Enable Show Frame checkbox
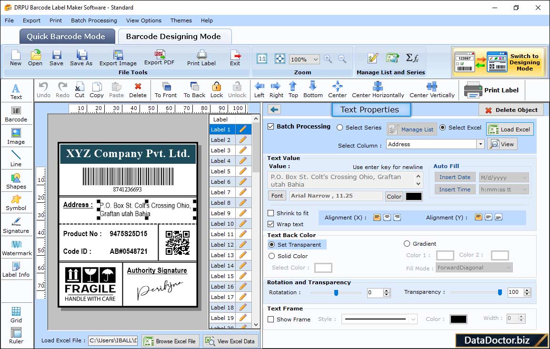Screen dimensions: 550x349 click(271, 319)
